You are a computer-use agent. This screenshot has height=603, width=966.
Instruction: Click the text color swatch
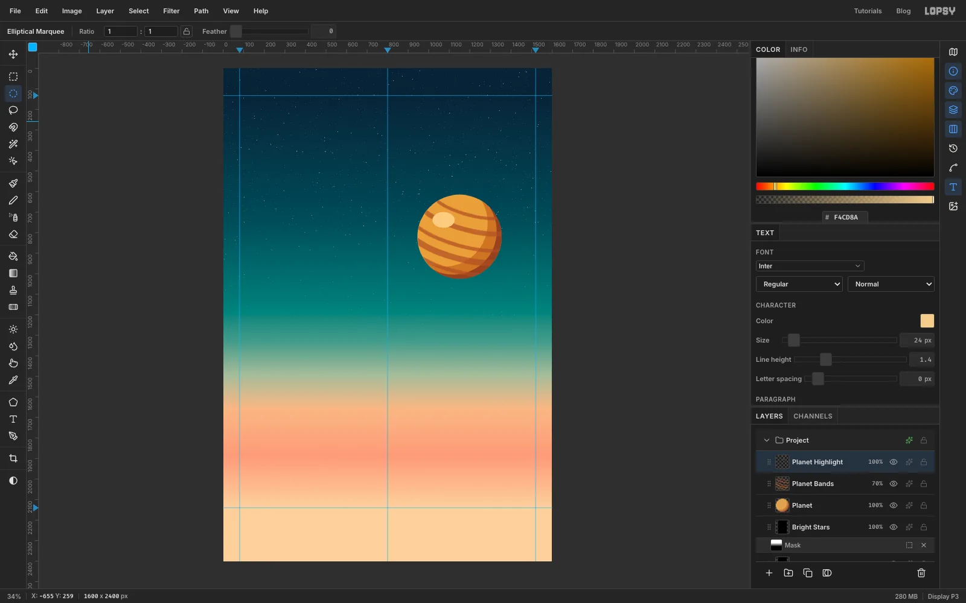(x=927, y=321)
